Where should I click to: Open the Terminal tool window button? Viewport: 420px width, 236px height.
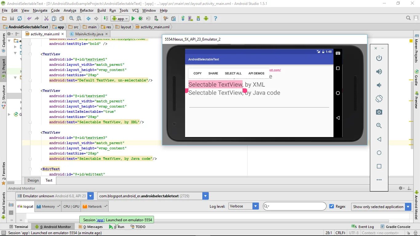pyautogui.click(x=18, y=227)
